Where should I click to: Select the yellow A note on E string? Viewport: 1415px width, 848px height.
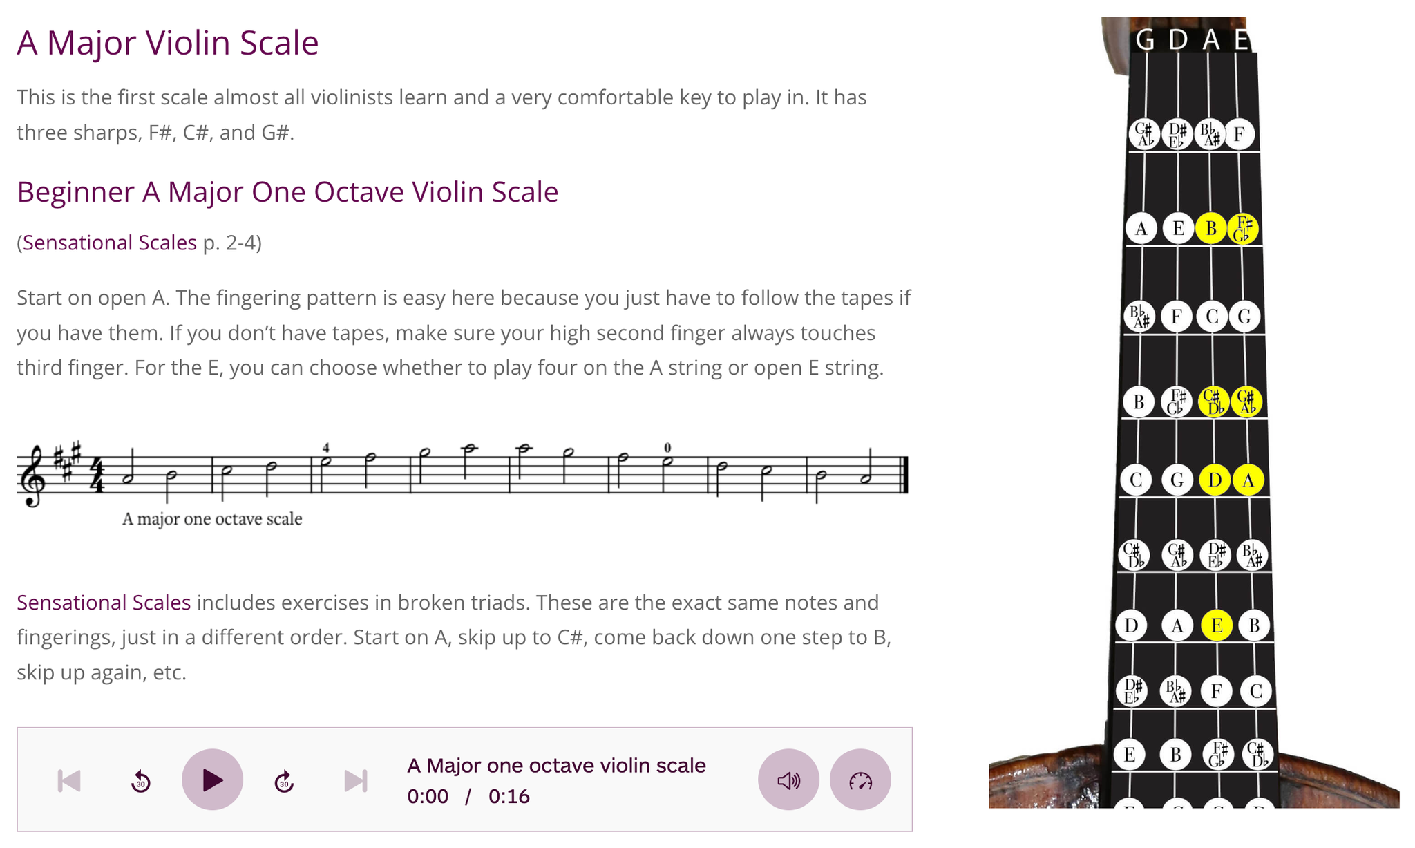pyautogui.click(x=1248, y=480)
